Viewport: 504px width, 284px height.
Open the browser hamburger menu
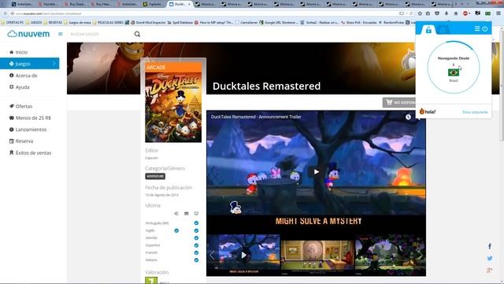point(498,13)
